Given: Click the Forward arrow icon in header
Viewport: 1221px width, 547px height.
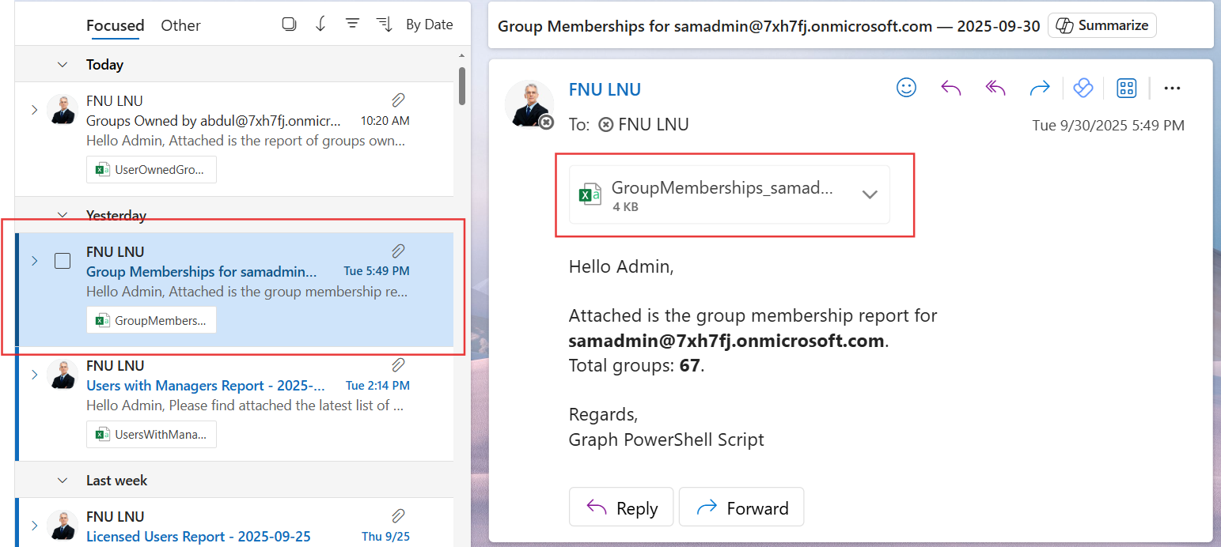Looking at the screenshot, I should 1039,88.
